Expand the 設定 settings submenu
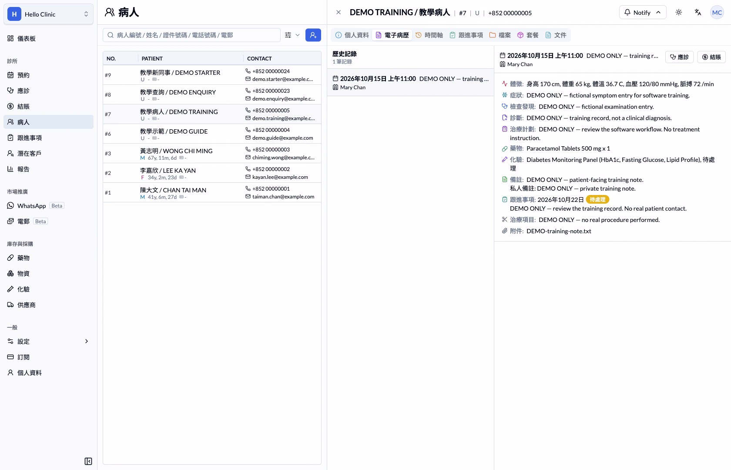The height and width of the screenshot is (470, 731). click(49, 342)
